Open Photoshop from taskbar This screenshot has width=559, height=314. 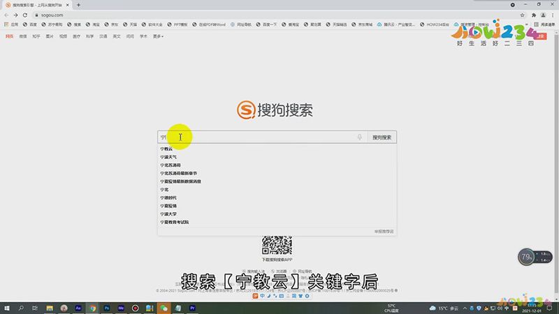(107, 308)
